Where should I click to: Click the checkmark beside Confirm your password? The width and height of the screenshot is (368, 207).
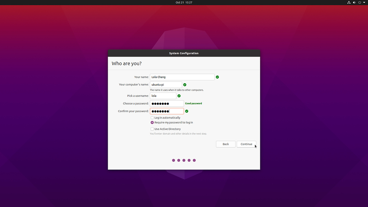tap(186, 111)
